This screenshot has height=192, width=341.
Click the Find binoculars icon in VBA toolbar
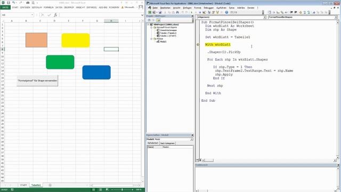point(177,12)
